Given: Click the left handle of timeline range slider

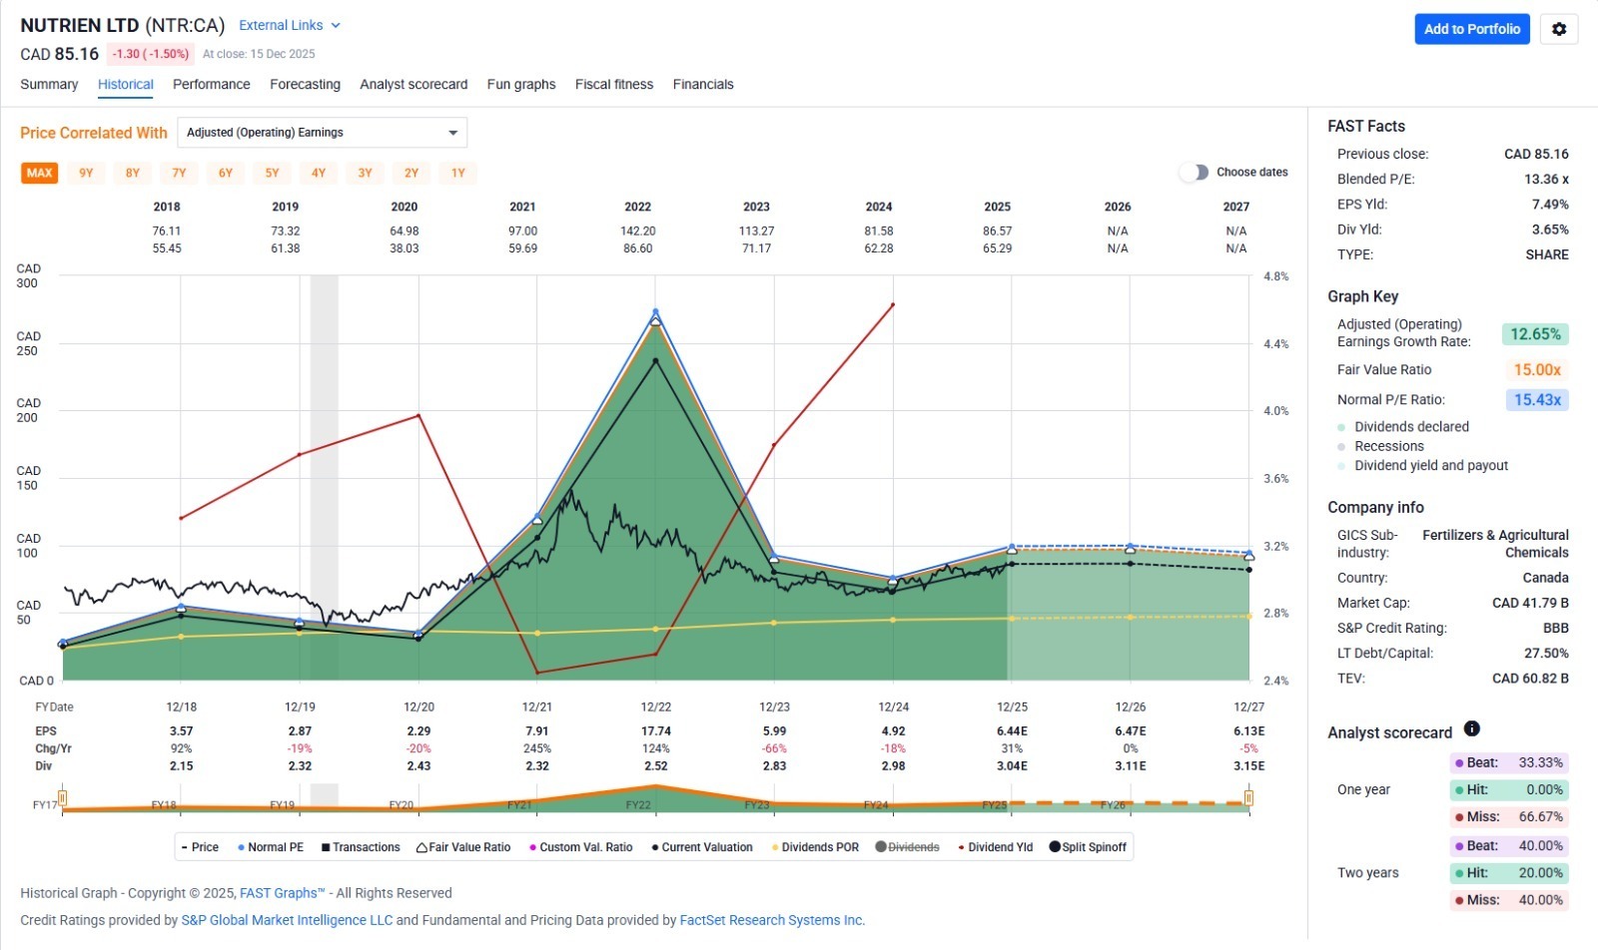Looking at the screenshot, I should click(x=62, y=797).
